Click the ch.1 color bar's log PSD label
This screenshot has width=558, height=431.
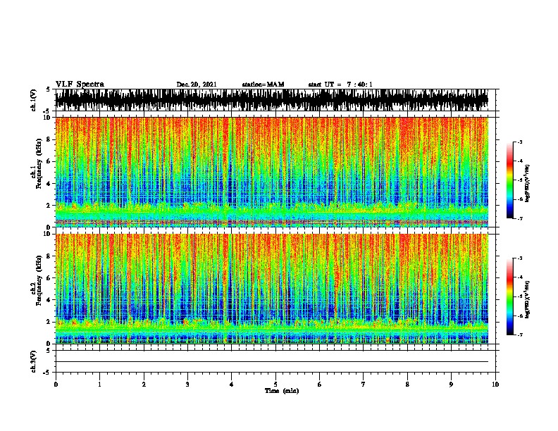click(x=528, y=183)
